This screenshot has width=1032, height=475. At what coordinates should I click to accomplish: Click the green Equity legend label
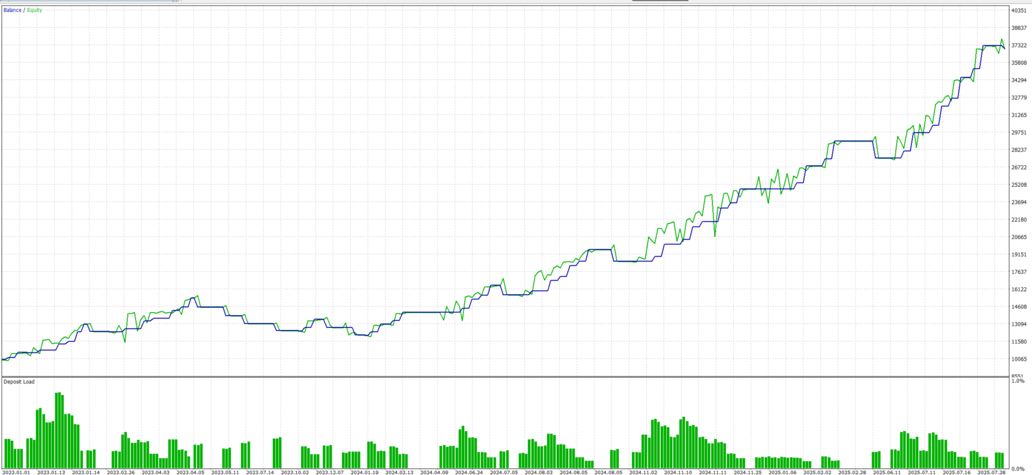coord(34,10)
